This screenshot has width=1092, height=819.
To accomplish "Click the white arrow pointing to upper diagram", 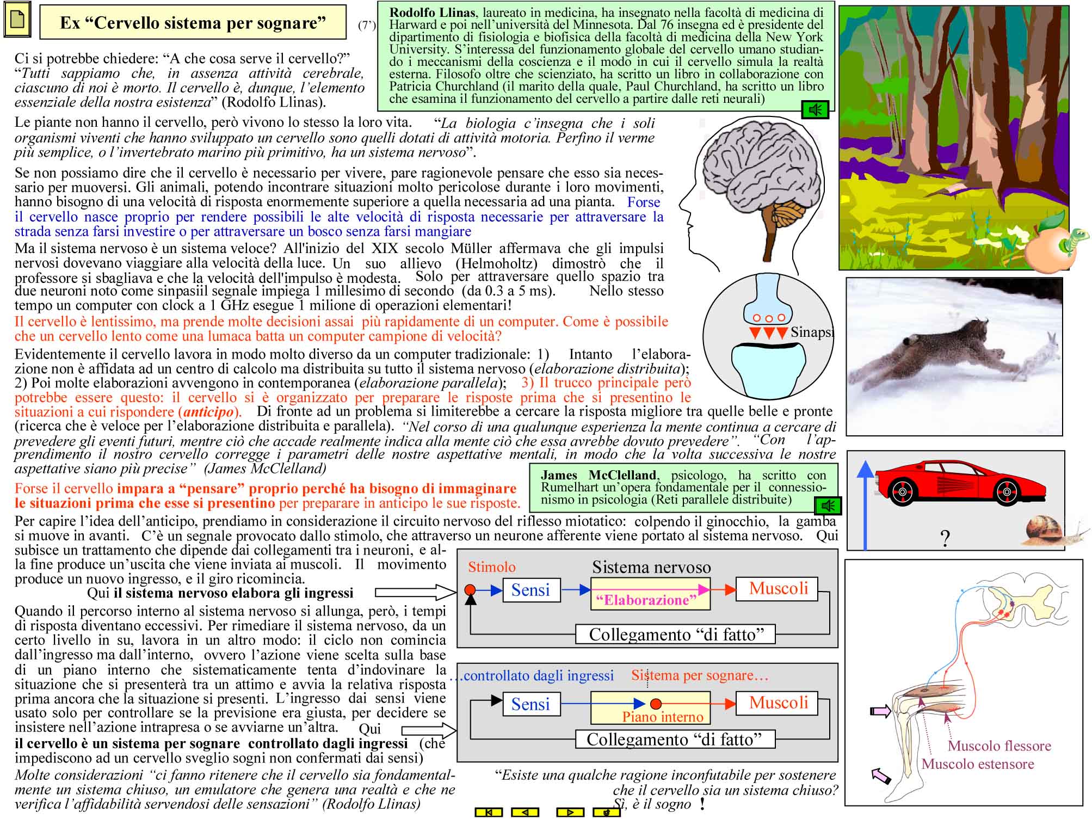I will 416,592.
